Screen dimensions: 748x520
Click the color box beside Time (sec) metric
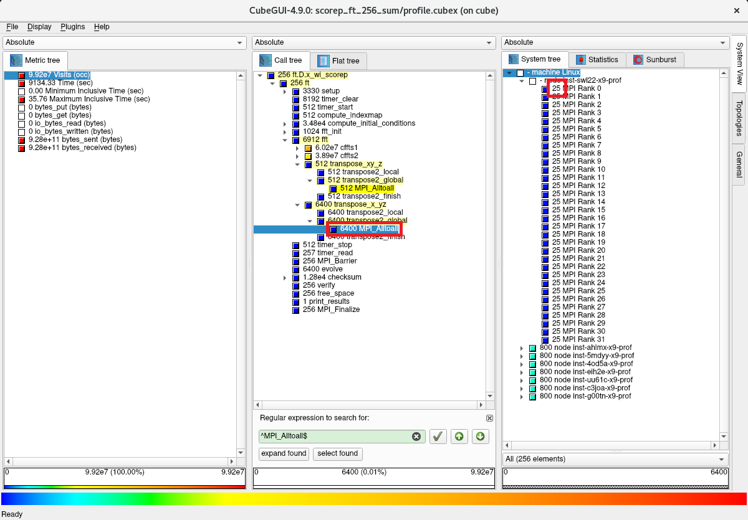22,83
